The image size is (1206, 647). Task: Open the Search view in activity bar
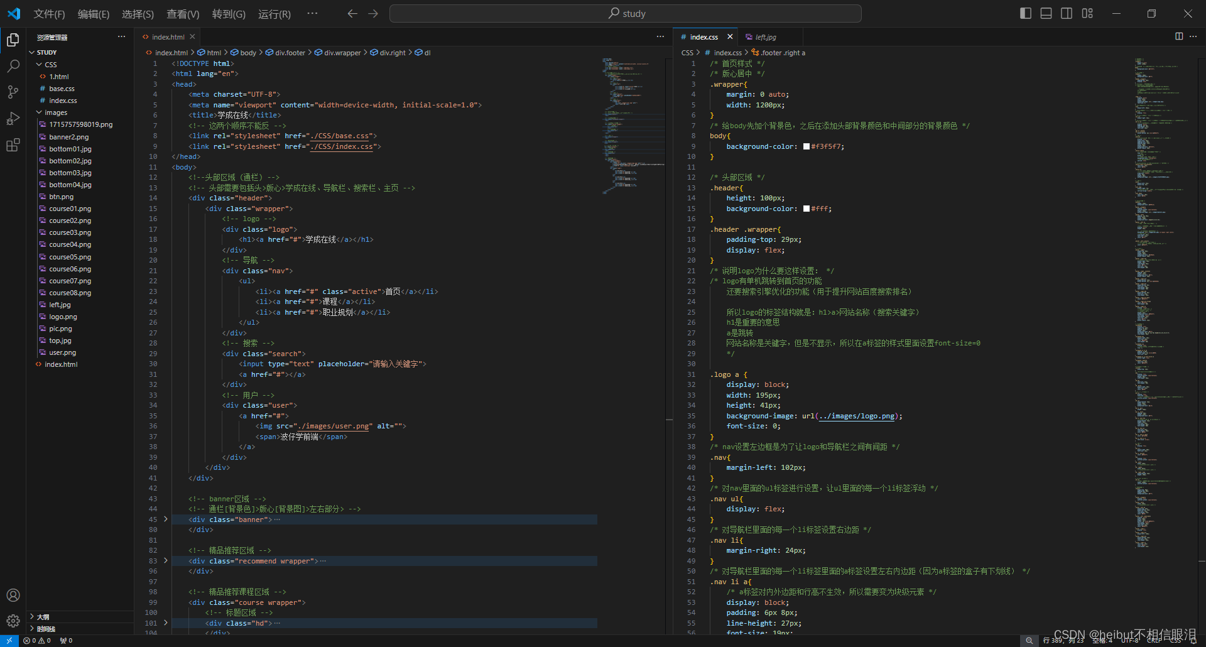pos(13,66)
